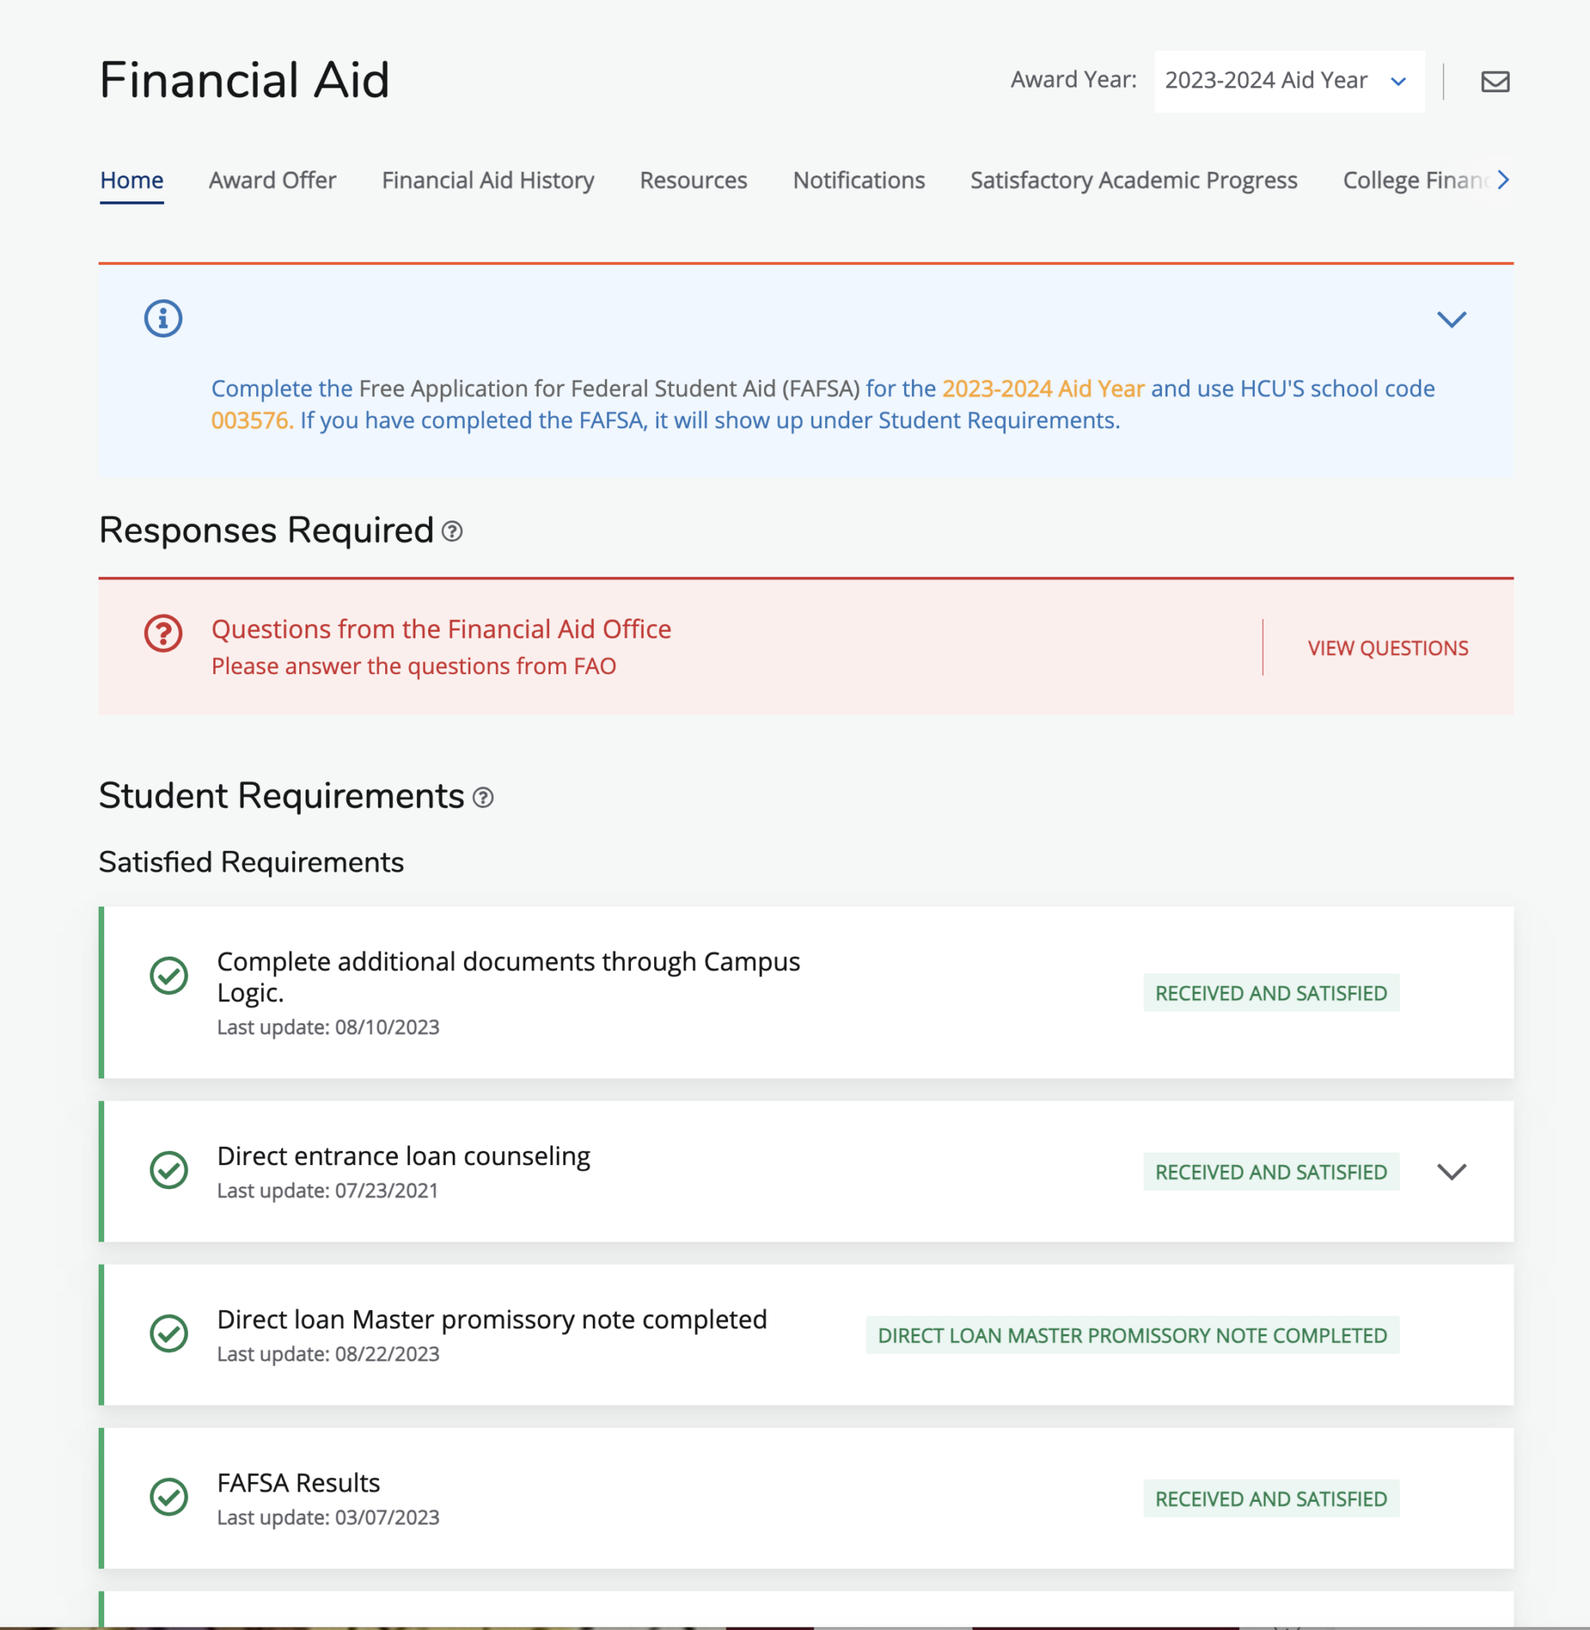This screenshot has height=1630, width=1590.
Task: Click VIEW QUESTIONS button
Action: (1387, 648)
